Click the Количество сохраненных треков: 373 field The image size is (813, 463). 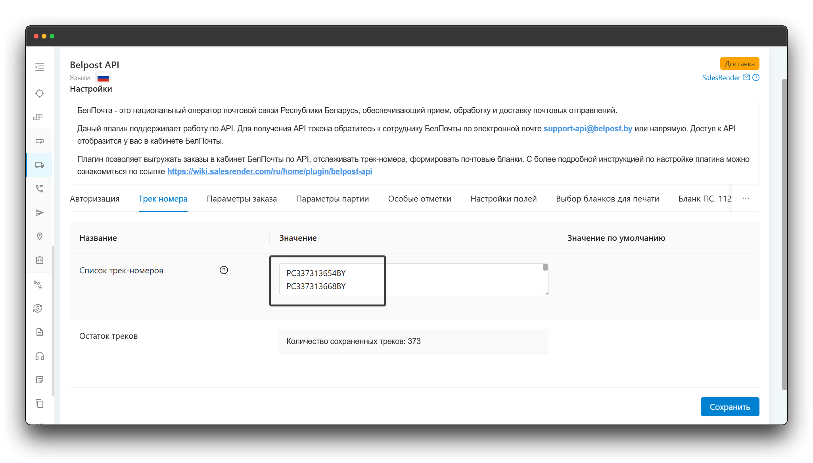[414, 341]
